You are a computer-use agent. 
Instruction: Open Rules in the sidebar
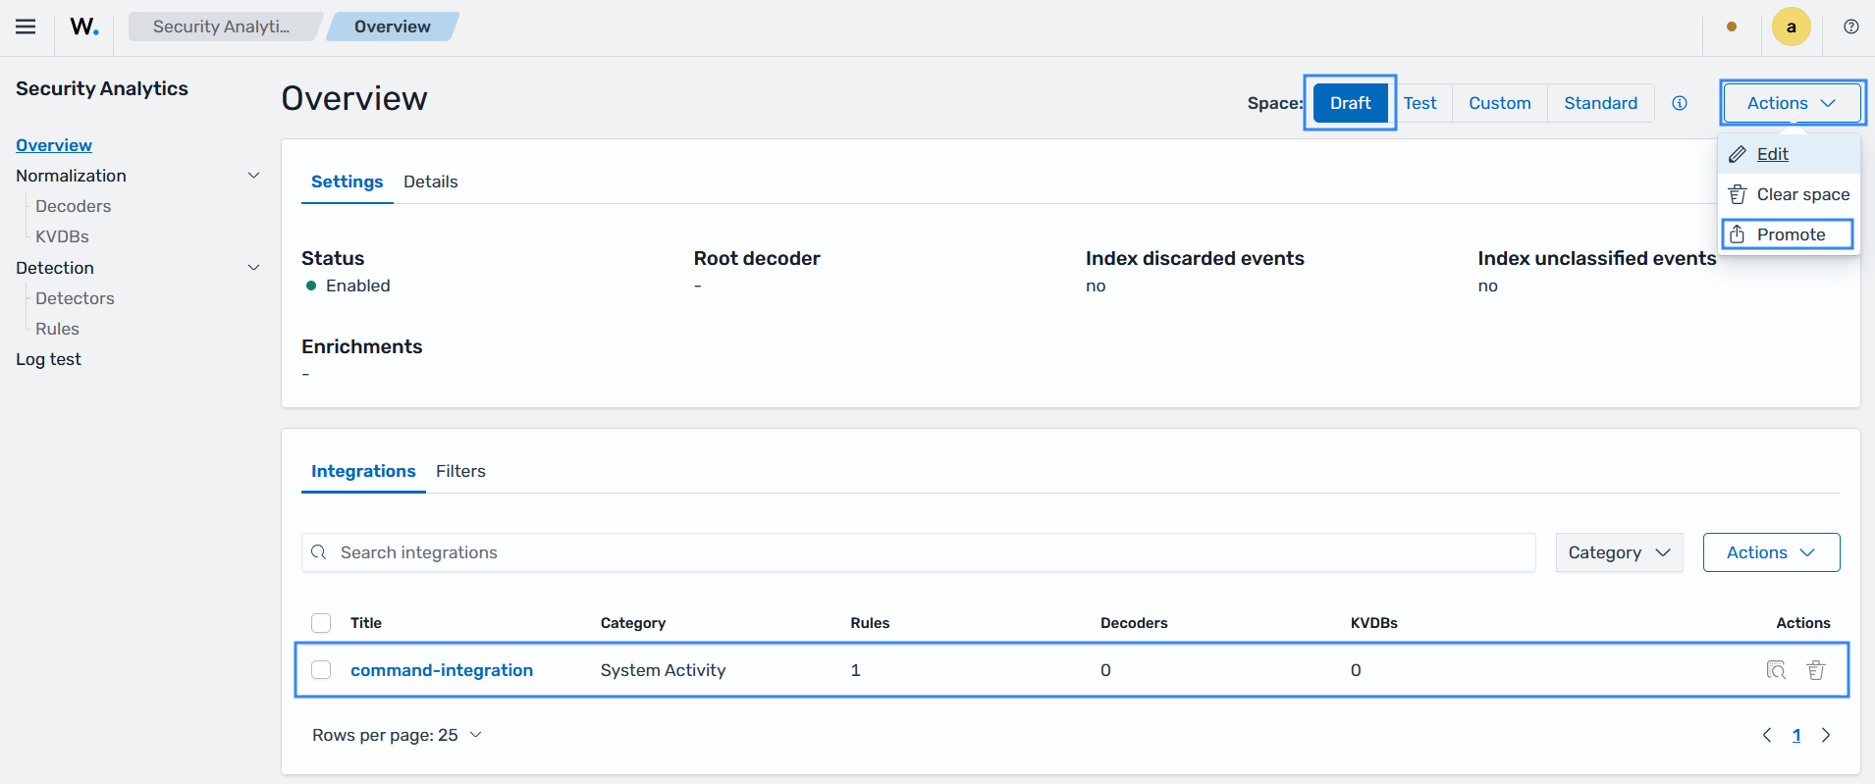57,329
